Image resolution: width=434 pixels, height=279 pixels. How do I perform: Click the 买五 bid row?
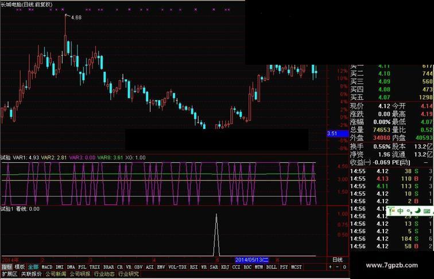pos(392,97)
